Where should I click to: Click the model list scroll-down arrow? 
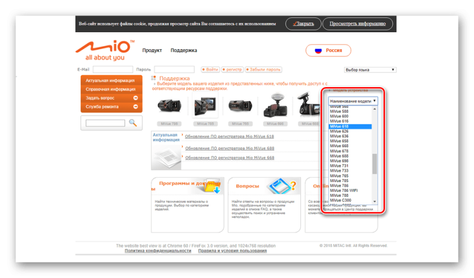[x=374, y=202]
